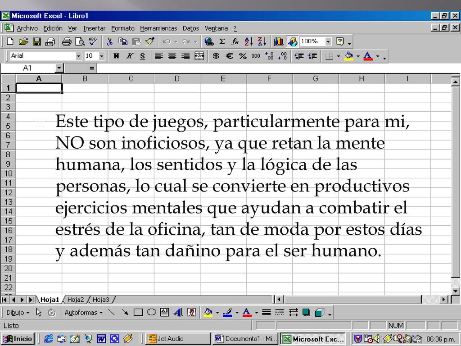
Task: Toggle center text alignment
Action: pos(172,56)
